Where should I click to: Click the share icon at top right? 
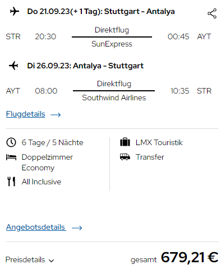coord(212,13)
